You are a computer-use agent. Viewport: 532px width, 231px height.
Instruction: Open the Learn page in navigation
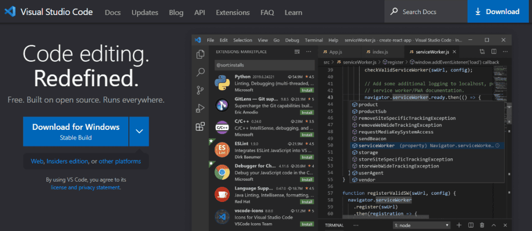294,12
